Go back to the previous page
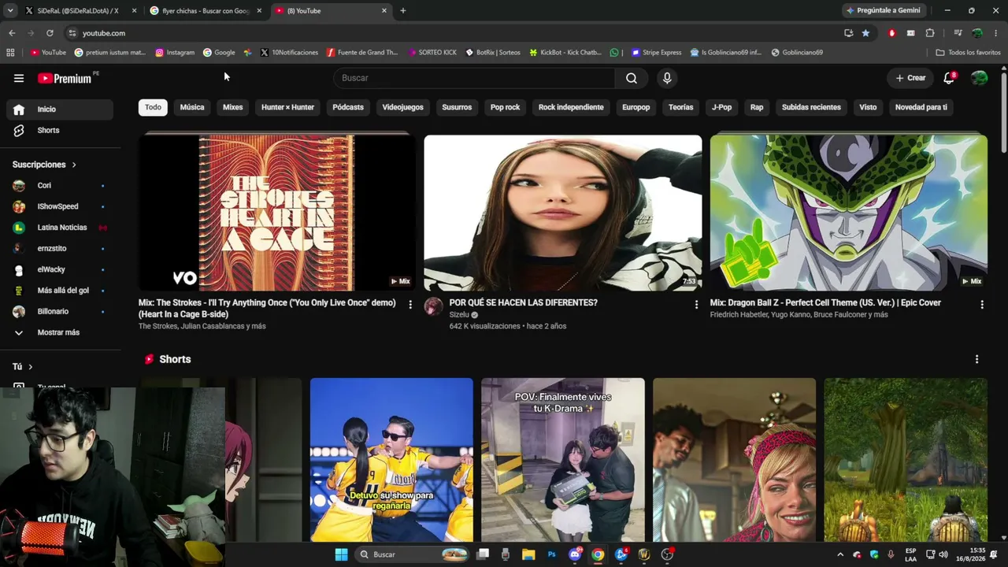The width and height of the screenshot is (1008, 567). [12, 33]
